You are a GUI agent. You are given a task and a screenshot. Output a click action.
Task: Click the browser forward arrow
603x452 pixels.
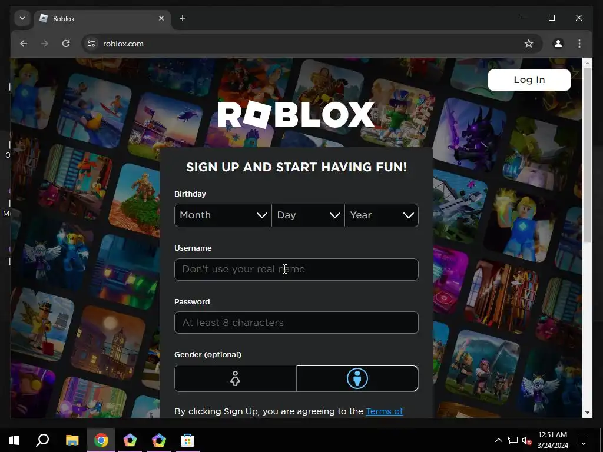pos(45,44)
